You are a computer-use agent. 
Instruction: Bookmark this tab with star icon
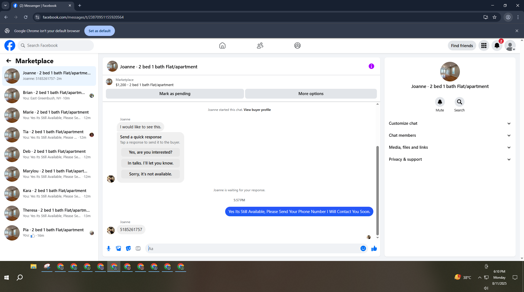(495, 17)
